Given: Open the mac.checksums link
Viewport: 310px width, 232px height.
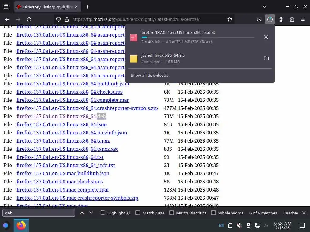Looking at the screenshot, I should click(x=60, y=182).
